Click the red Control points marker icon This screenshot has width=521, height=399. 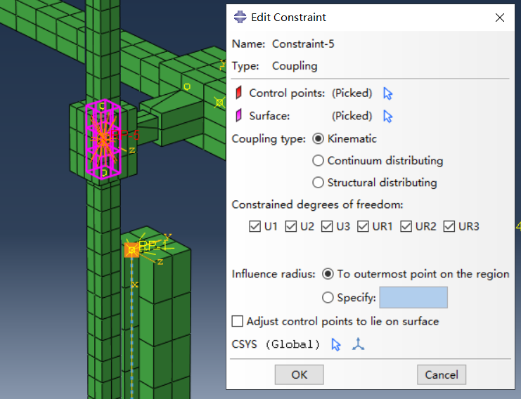(x=238, y=93)
